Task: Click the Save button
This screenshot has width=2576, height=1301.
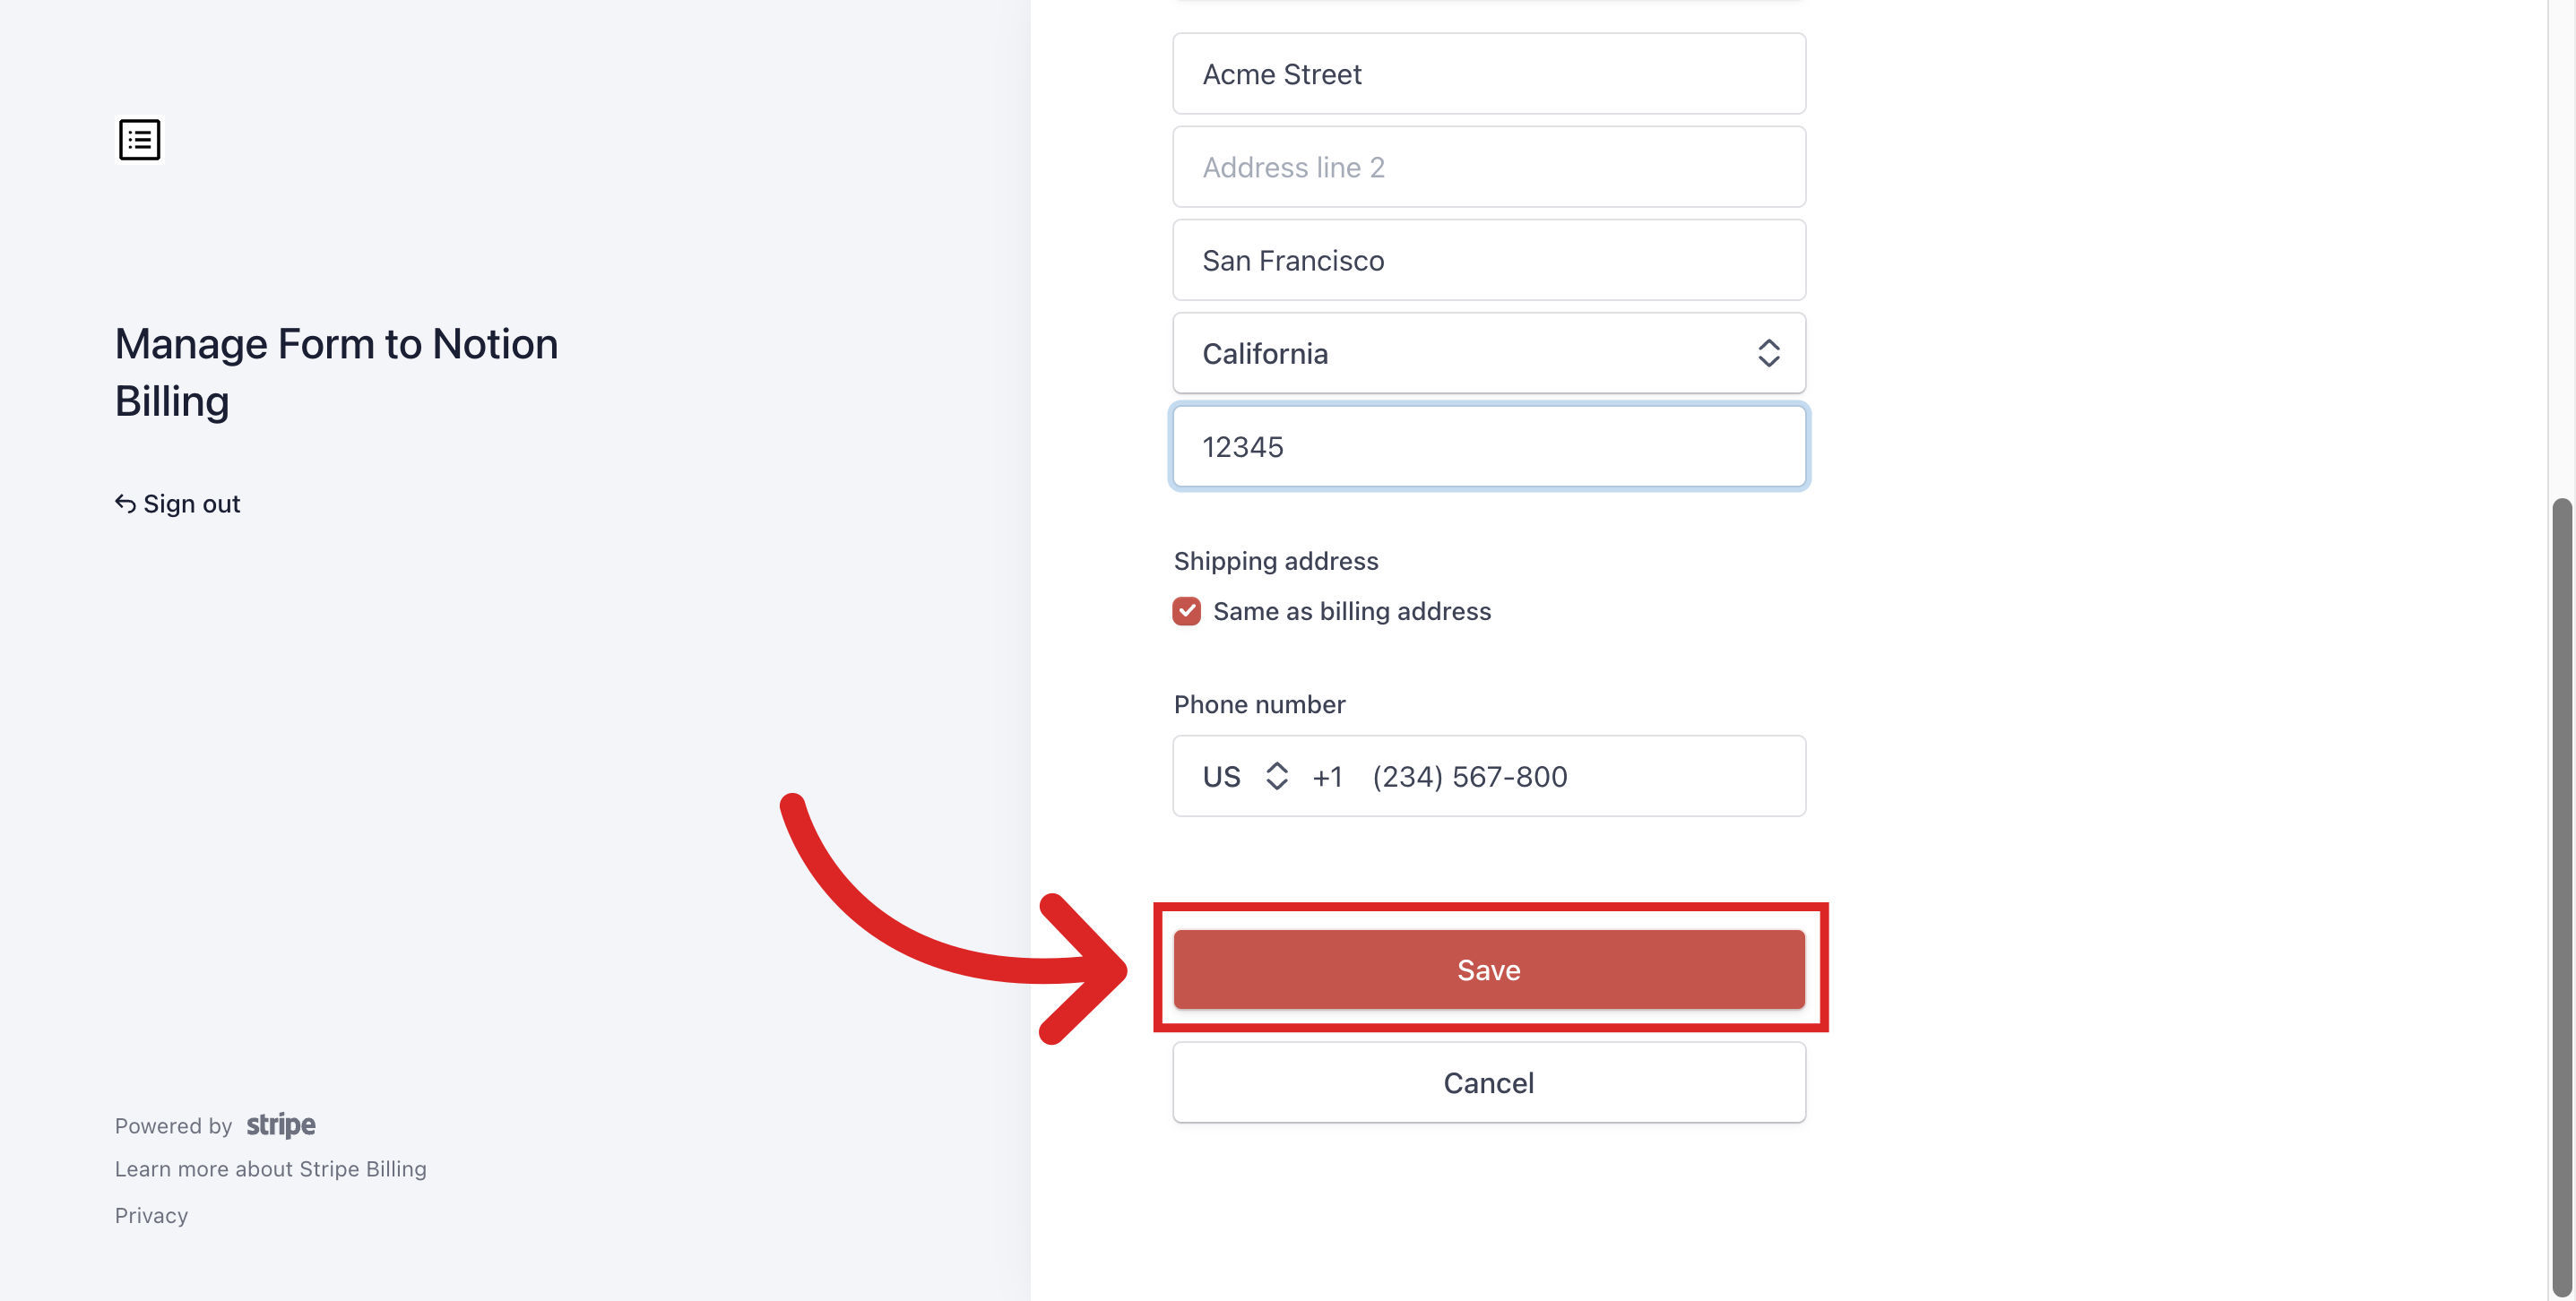Action: click(1487, 969)
